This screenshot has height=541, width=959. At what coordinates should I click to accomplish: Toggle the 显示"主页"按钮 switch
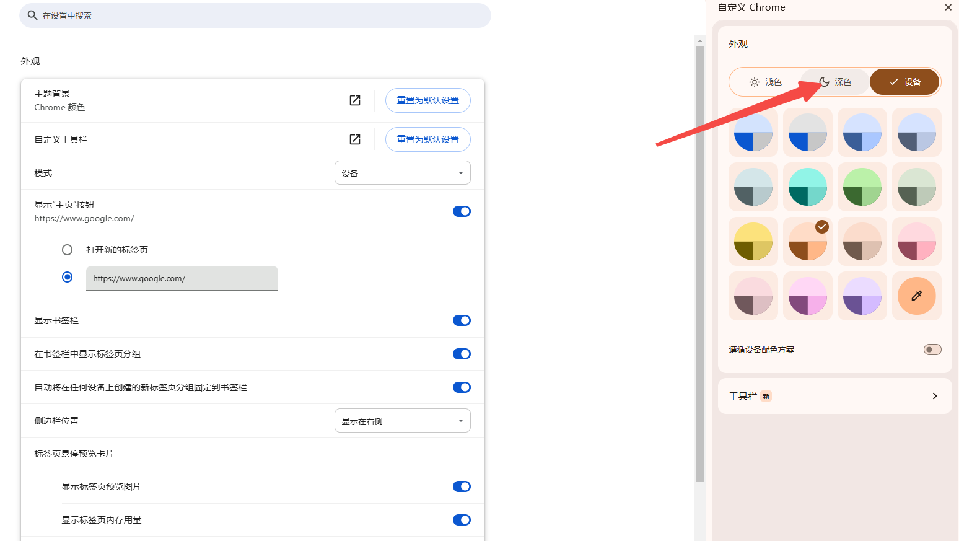(462, 211)
